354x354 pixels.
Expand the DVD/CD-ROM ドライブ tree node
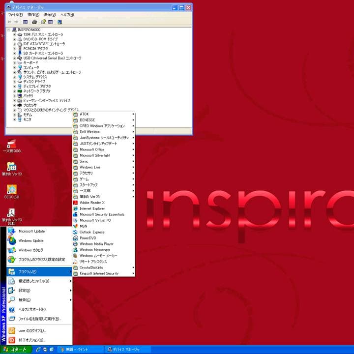[15, 39]
